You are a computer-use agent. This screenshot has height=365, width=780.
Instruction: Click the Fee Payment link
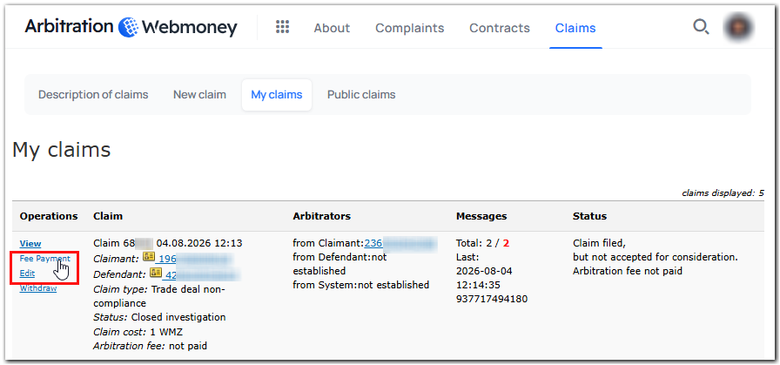click(x=44, y=259)
